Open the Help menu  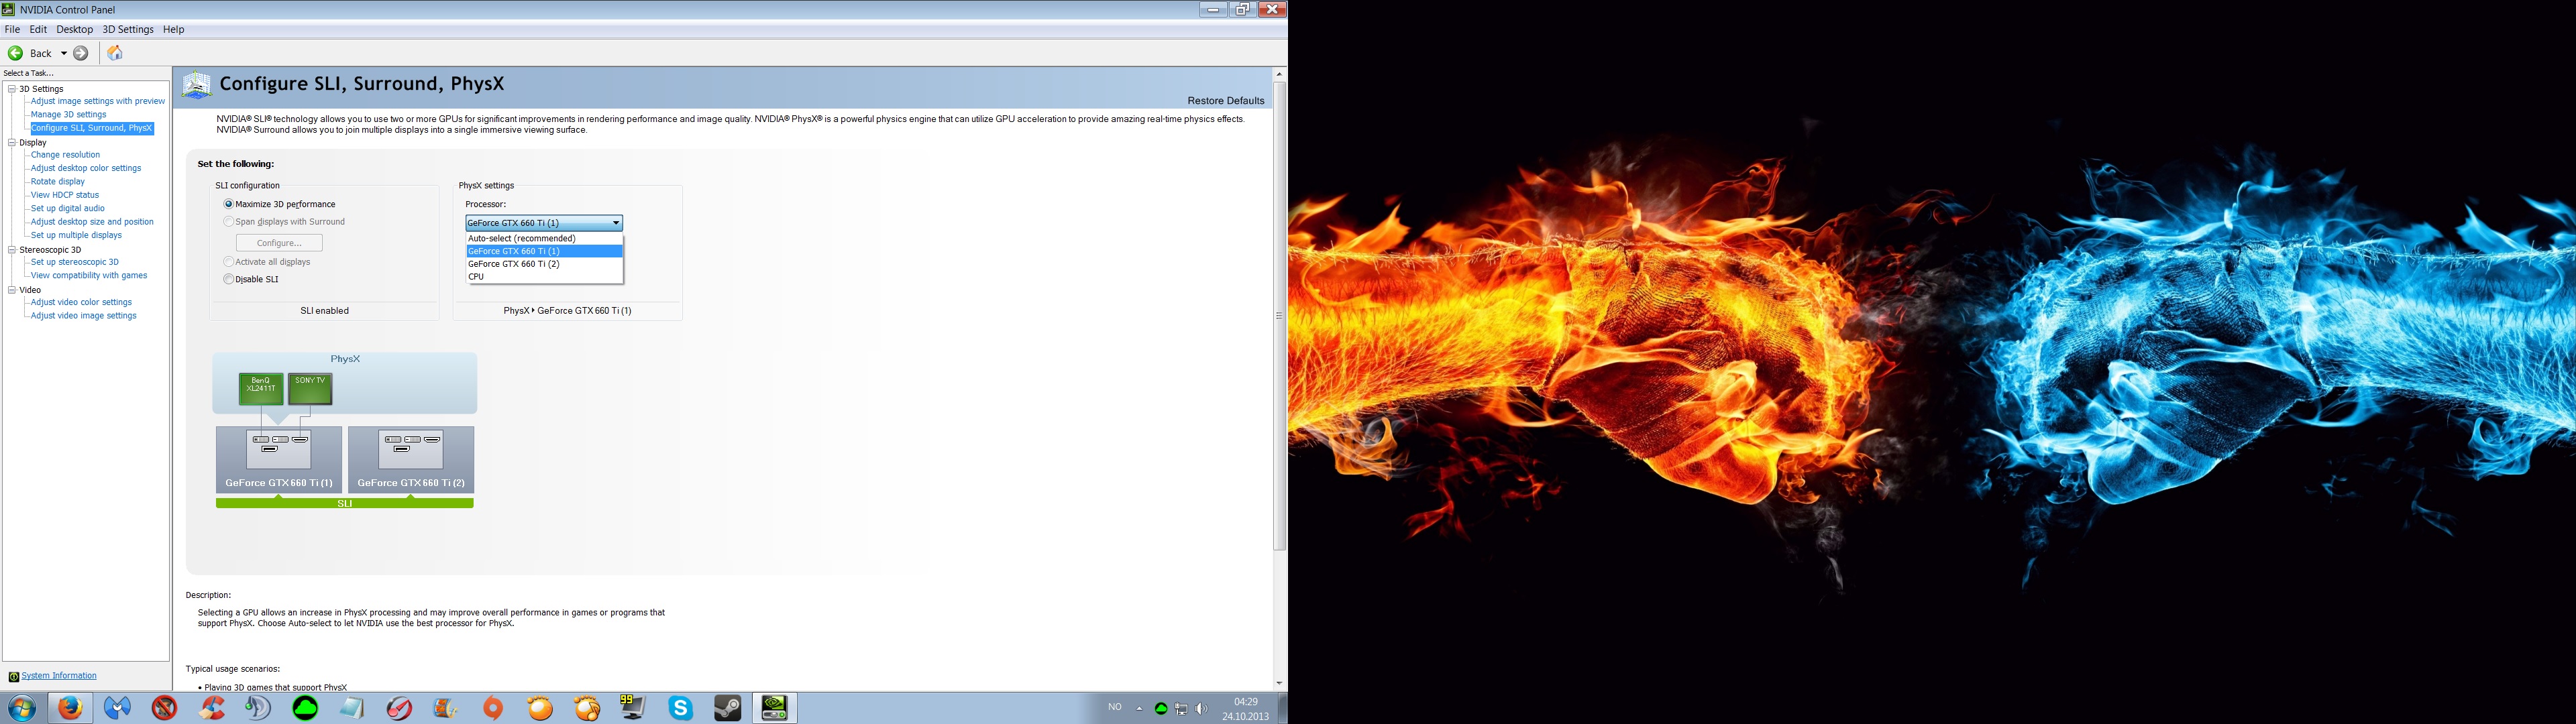coord(173,29)
